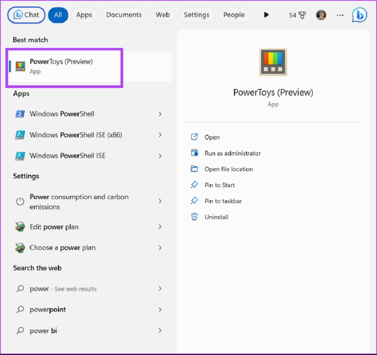Expand chevron for 'power - See web results'
377x355 pixels.
tap(160, 289)
